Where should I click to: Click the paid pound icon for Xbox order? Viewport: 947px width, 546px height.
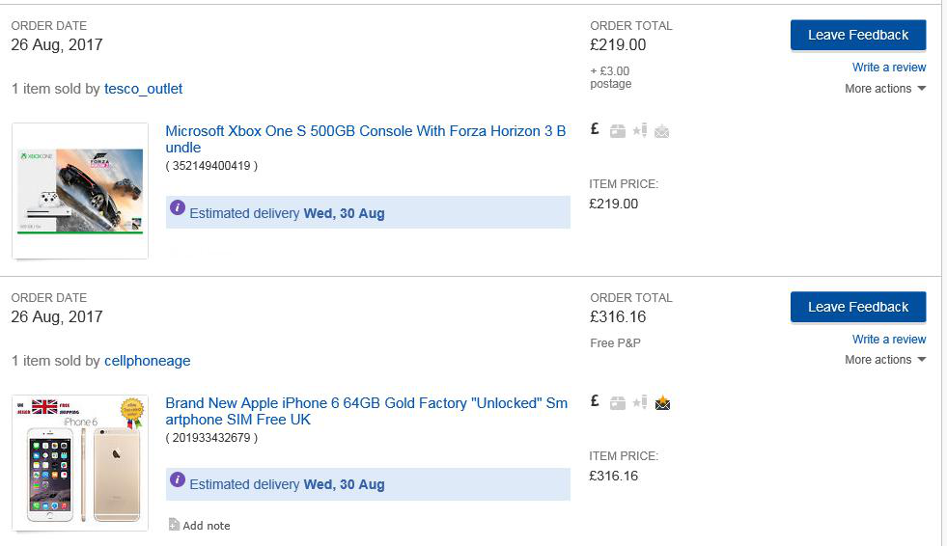click(595, 129)
